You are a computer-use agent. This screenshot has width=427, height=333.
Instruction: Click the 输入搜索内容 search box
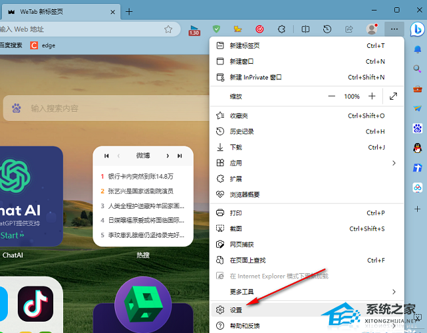[x=106, y=108]
